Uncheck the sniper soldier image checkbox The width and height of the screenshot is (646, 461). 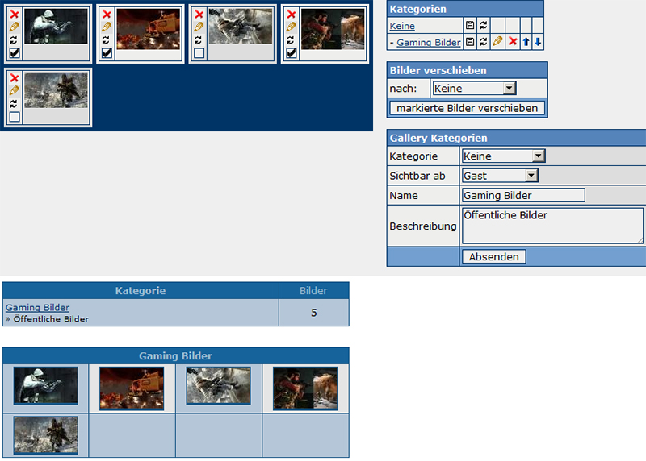(x=15, y=53)
